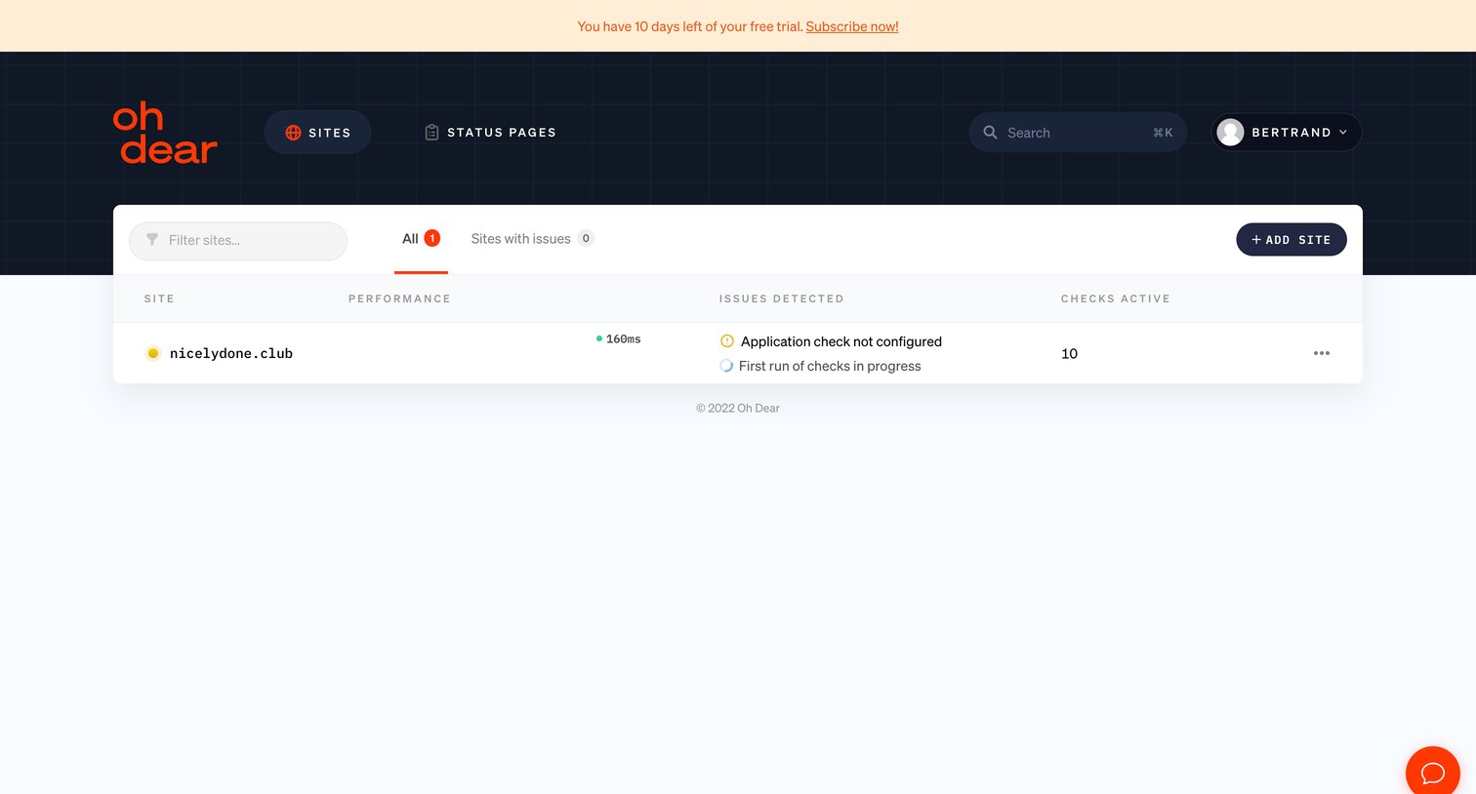
Task: Click the Performance column header
Action: pos(399,298)
